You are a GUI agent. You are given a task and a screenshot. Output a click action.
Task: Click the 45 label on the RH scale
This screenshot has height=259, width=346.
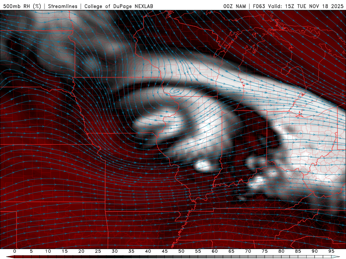click(x=164, y=251)
